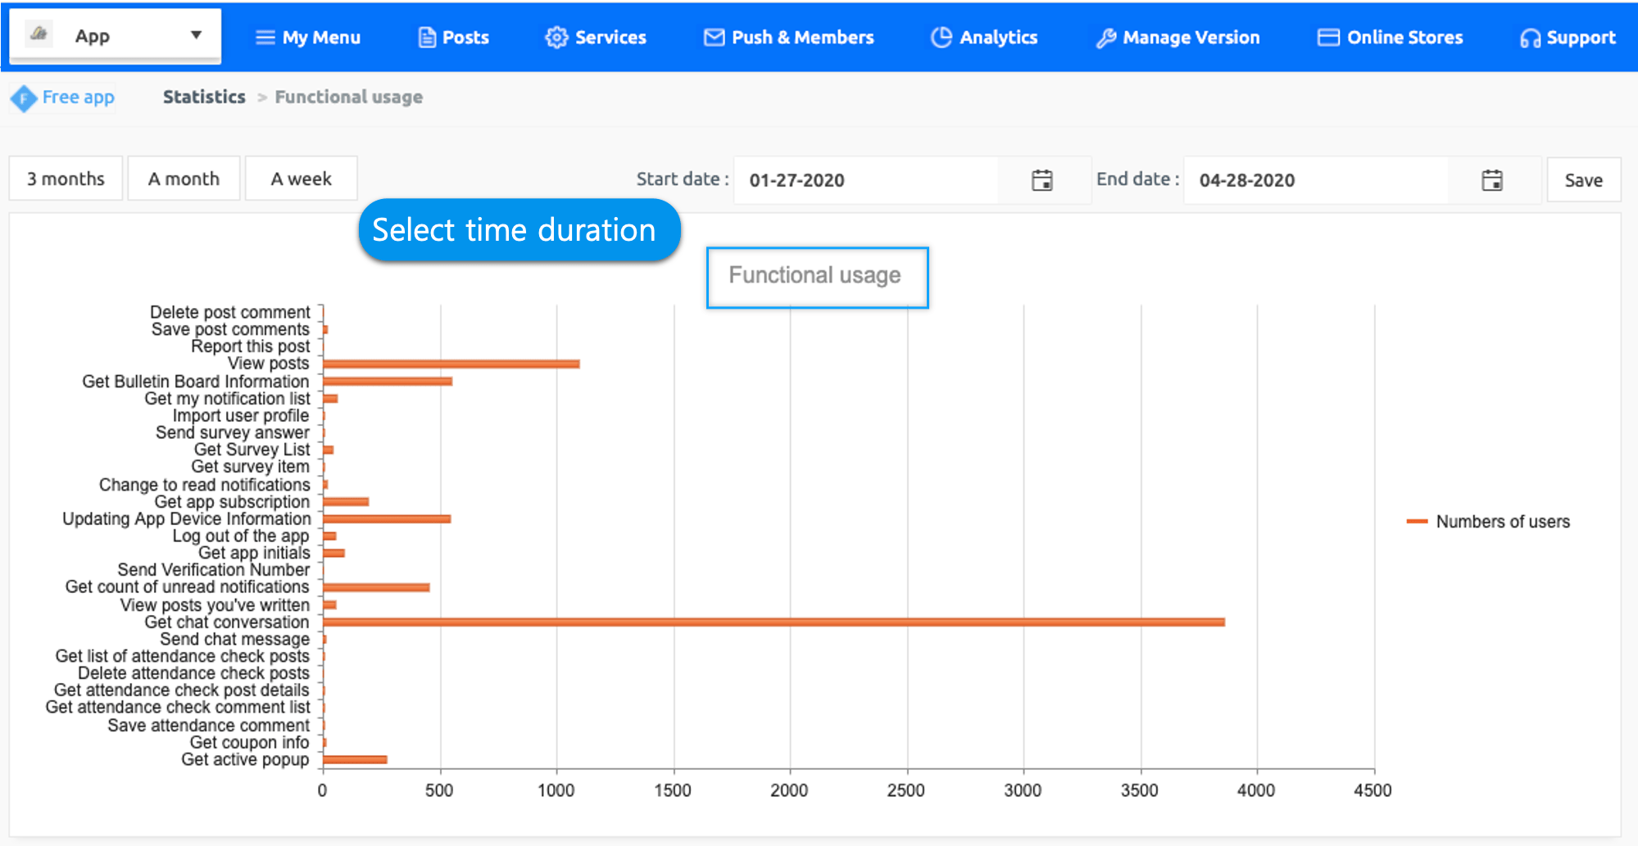Click the Manage Version wrench icon

point(1105,38)
